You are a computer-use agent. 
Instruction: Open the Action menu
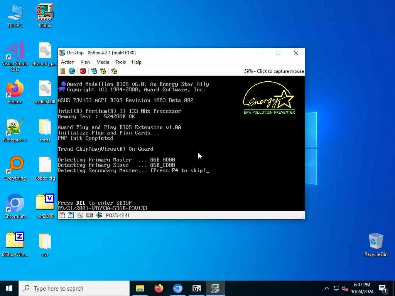click(68, 62)
